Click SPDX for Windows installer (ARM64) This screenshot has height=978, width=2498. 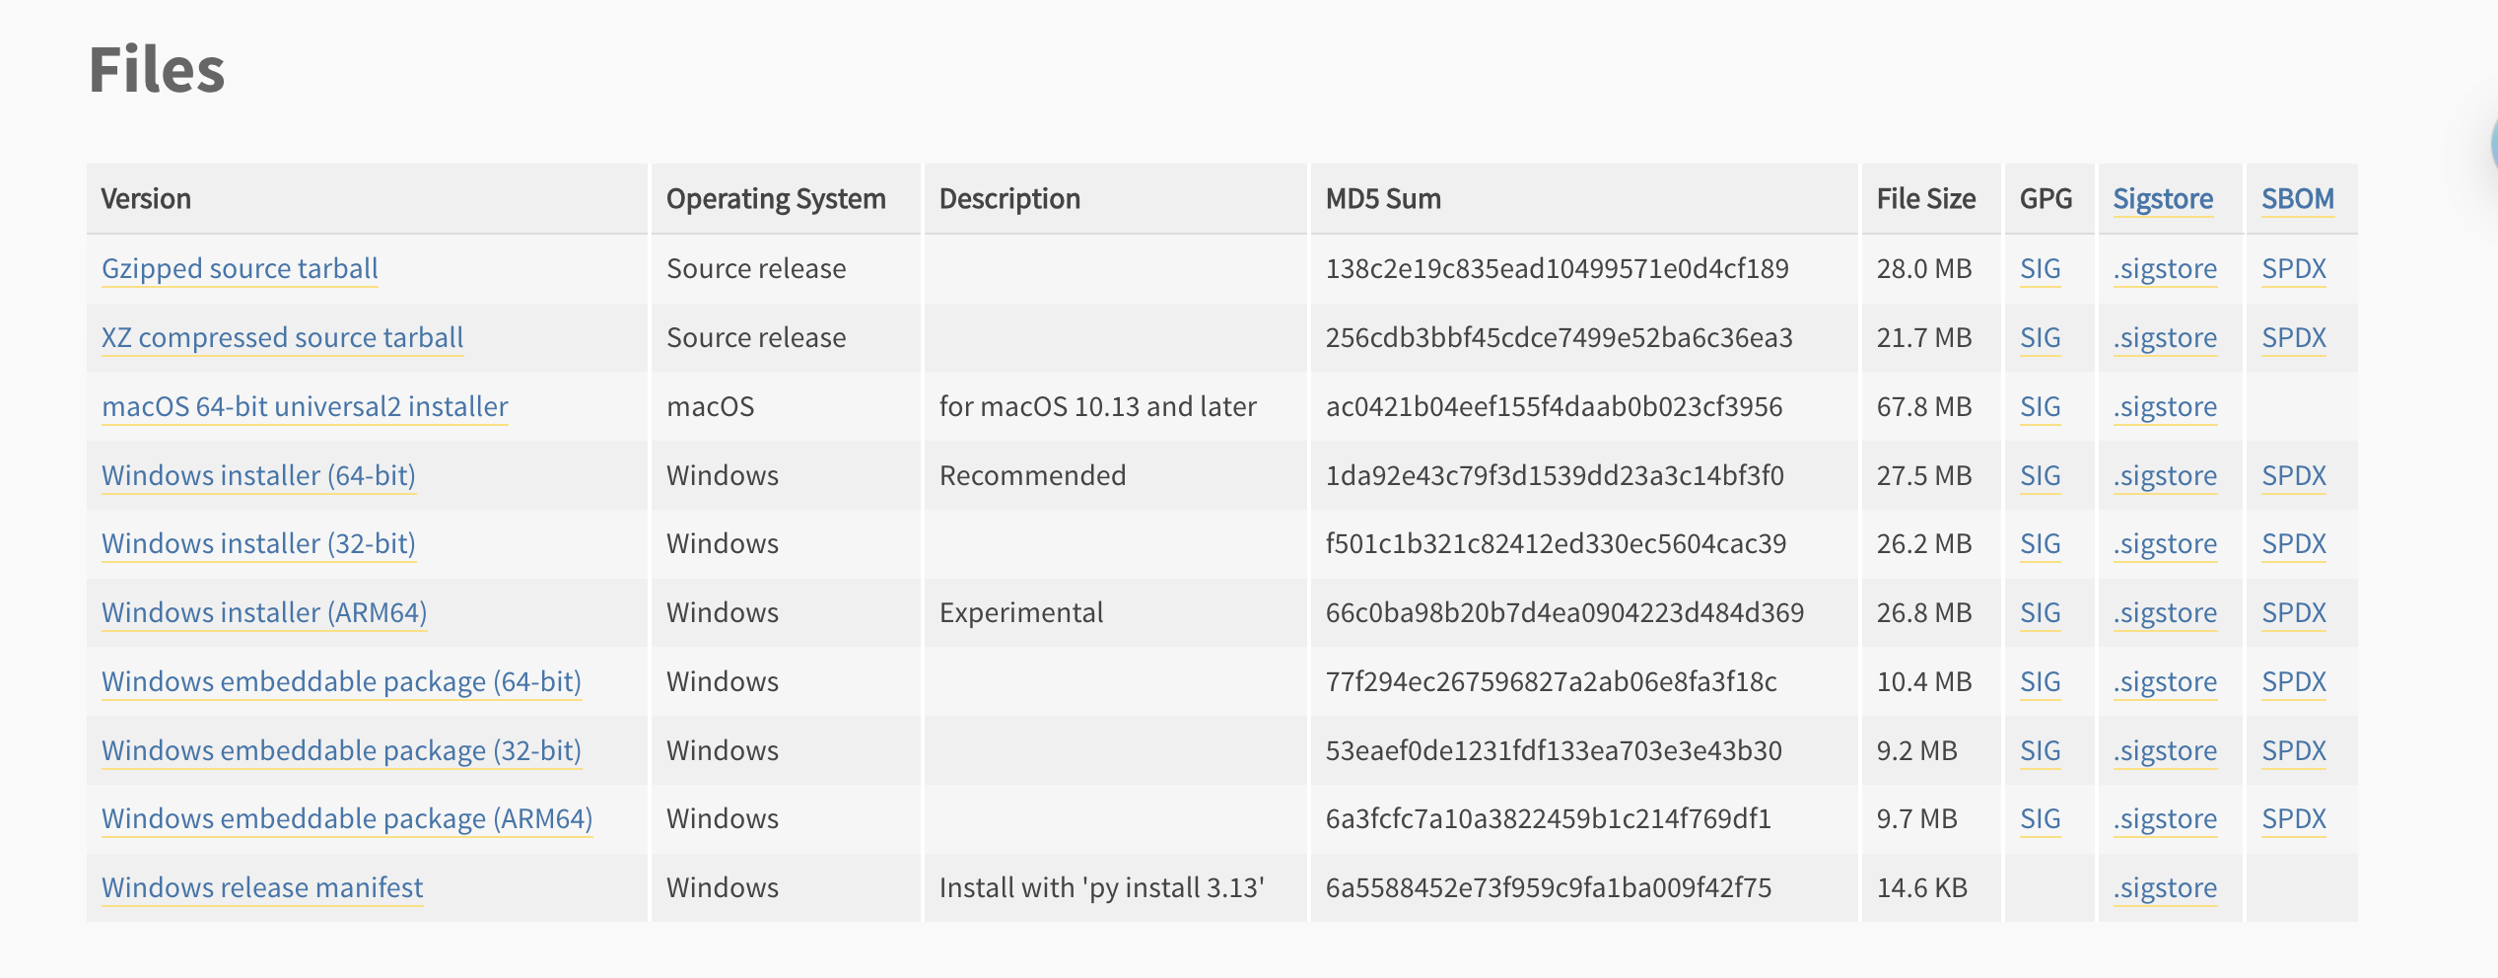point(2293,612)
